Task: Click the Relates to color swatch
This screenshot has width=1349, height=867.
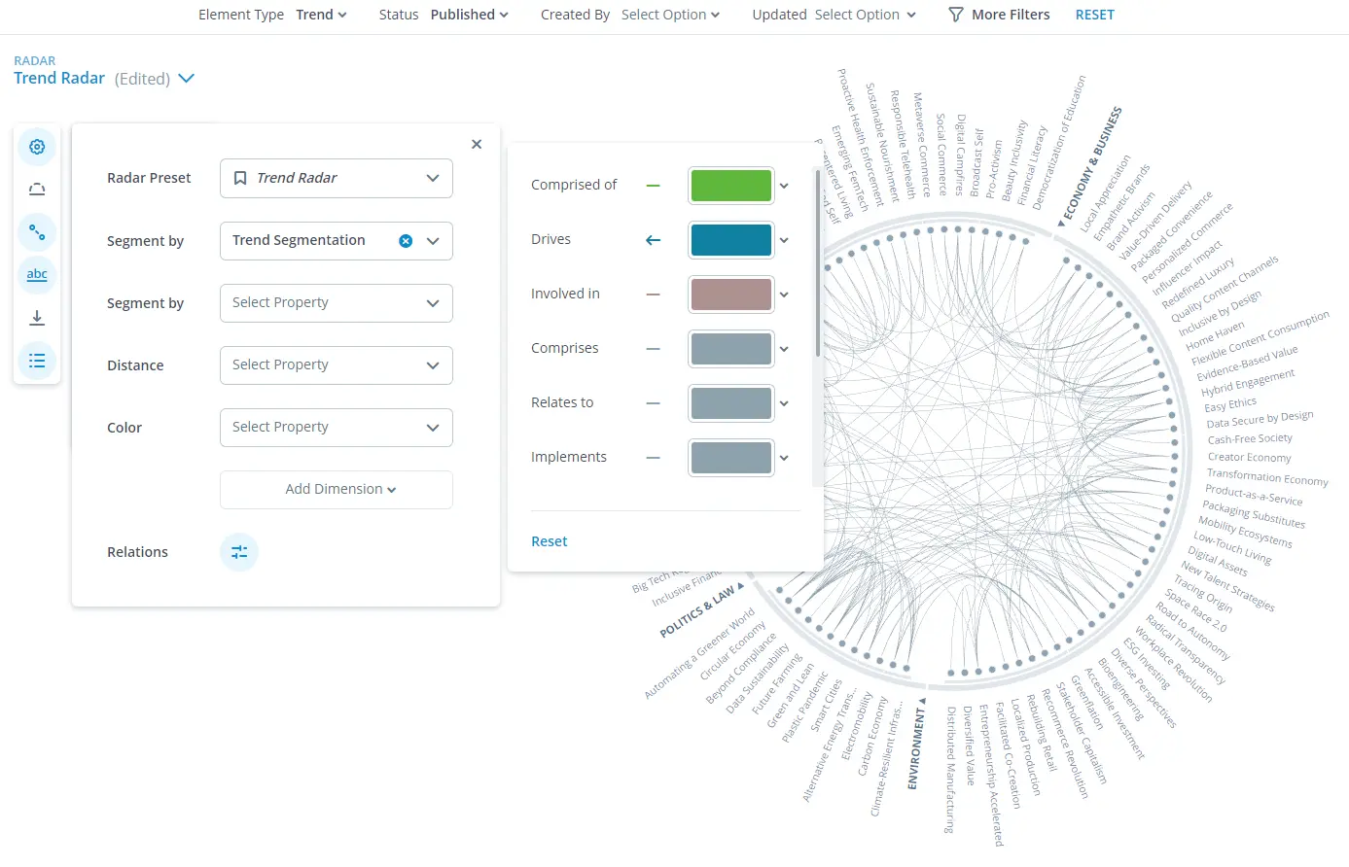Action: [x=731, y=403]
